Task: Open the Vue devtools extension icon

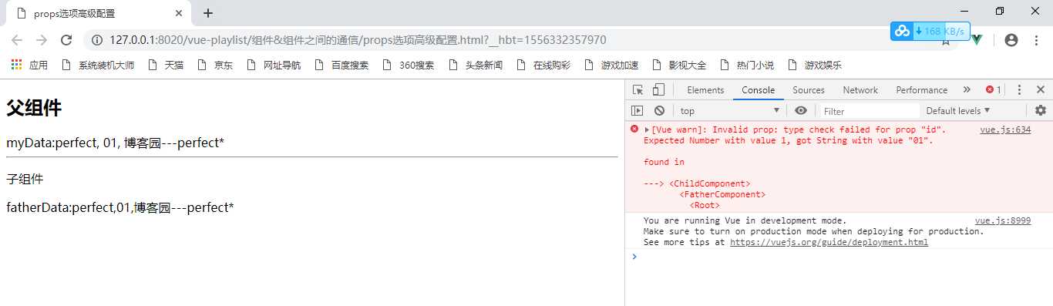Action: [x=977, y=40]
